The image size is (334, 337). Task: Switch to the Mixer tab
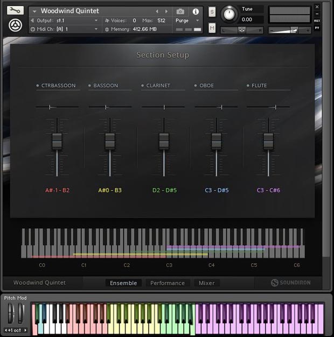206,283
